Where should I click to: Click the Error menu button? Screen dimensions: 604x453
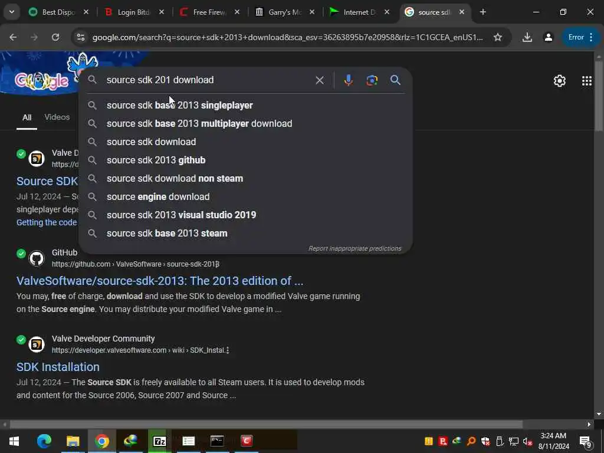point(580,37)
